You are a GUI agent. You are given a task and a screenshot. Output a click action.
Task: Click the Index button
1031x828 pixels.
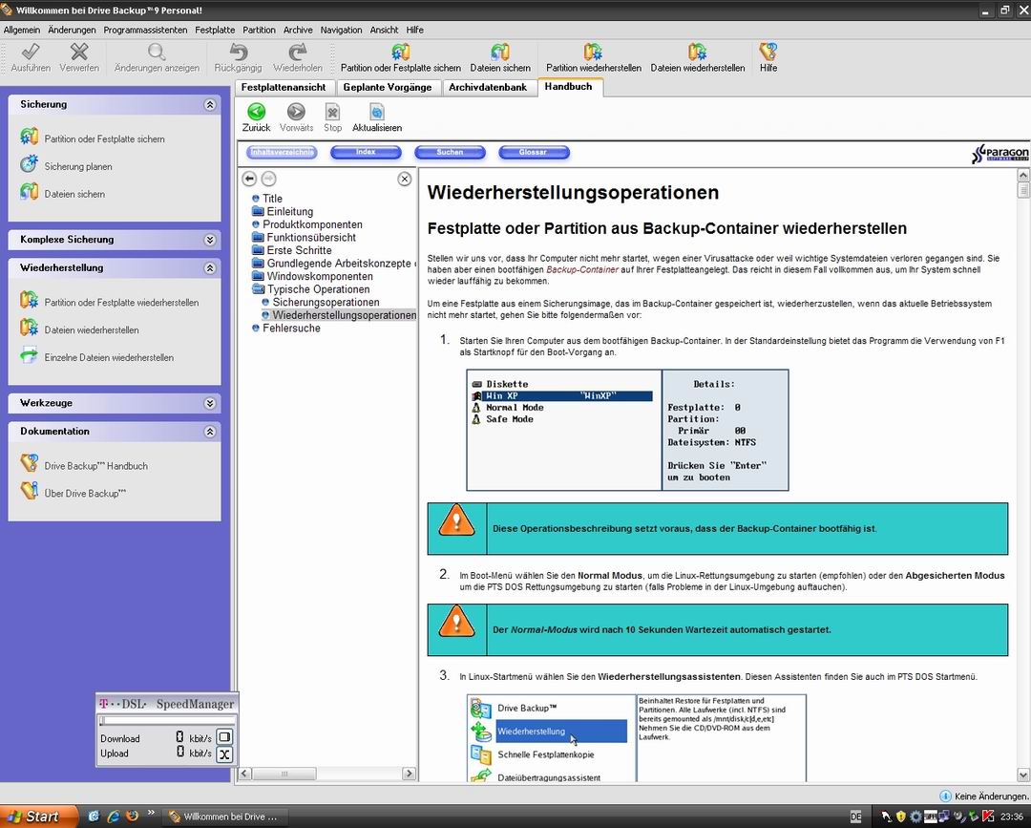[366, 152]
